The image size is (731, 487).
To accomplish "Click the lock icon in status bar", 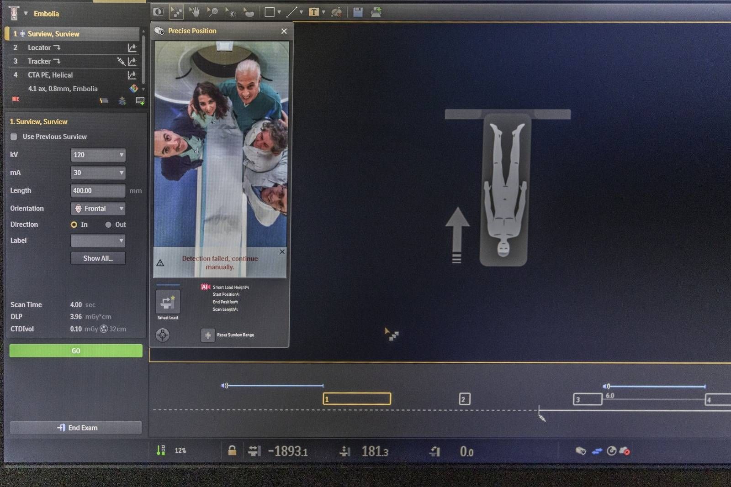I will (232, 451).
